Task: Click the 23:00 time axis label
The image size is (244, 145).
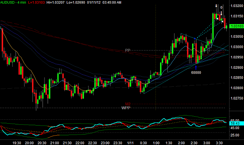Action: 105,143
